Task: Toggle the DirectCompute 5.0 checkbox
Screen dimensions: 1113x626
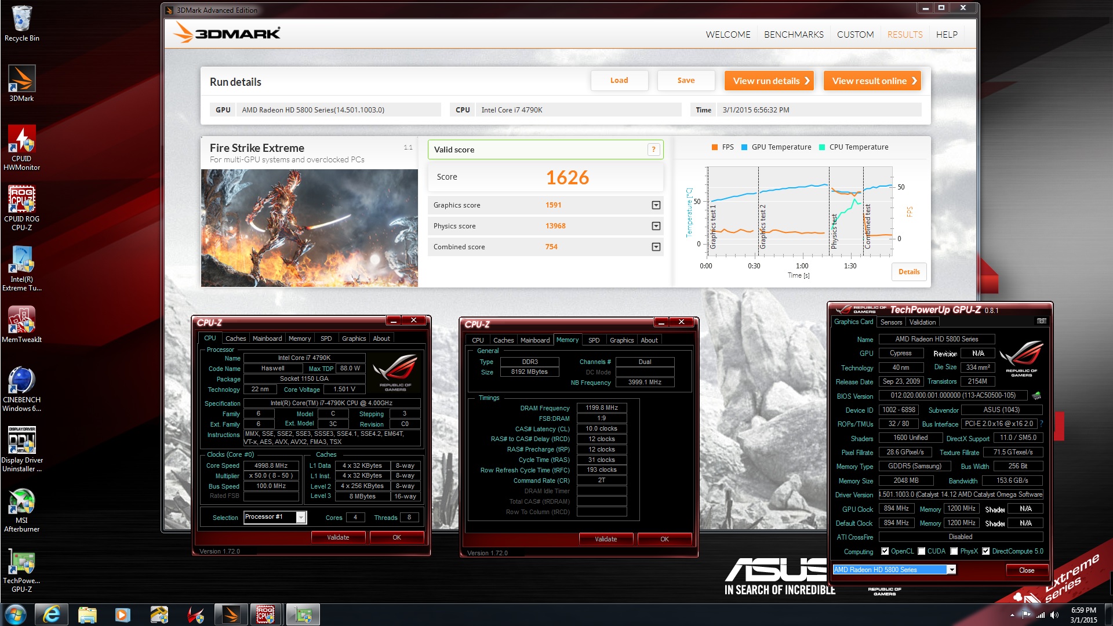Action: click(985, 551)
